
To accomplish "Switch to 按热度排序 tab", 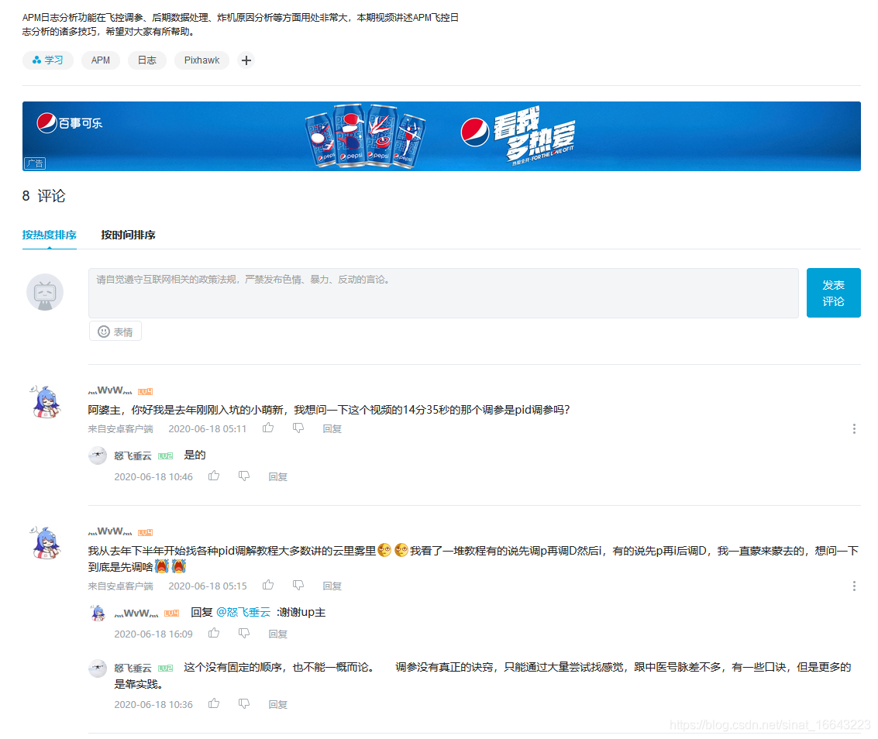I will 50,235.
